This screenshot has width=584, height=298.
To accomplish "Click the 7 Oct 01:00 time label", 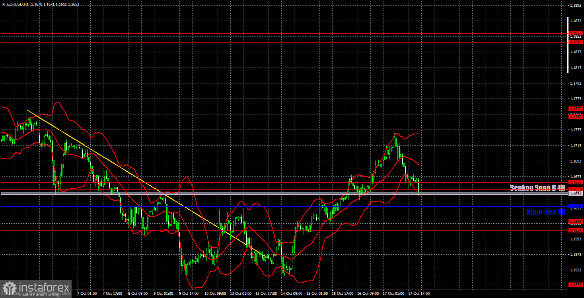I will (x=87, y=294).
